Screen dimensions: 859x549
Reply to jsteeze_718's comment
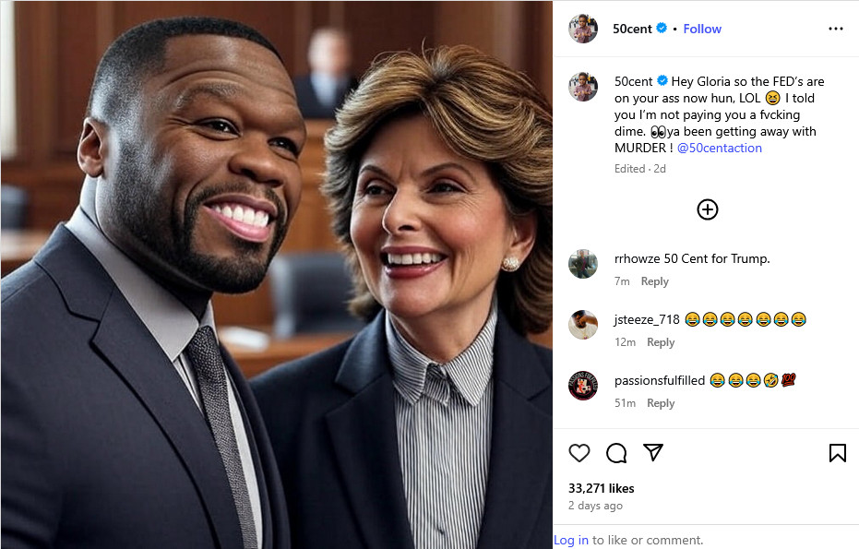coord(661,341)
